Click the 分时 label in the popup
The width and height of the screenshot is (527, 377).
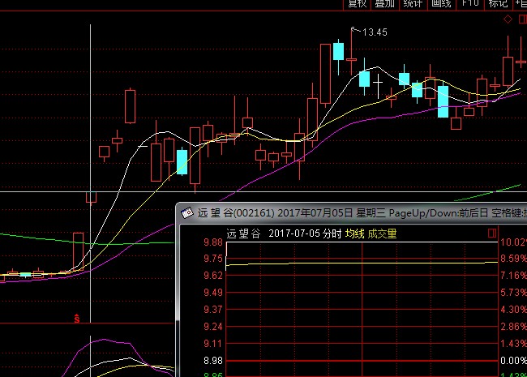(332, 234)
